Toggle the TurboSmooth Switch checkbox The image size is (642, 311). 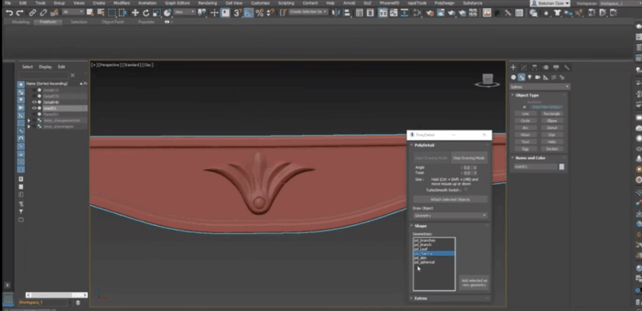(467, 190)
